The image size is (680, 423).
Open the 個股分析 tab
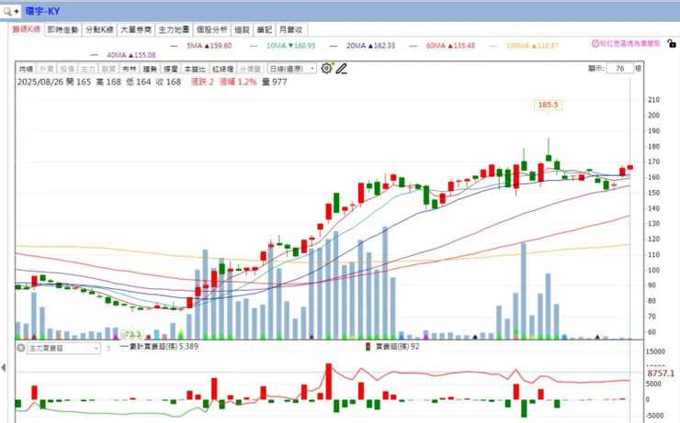pyautogui.click(x=212, y=30)
